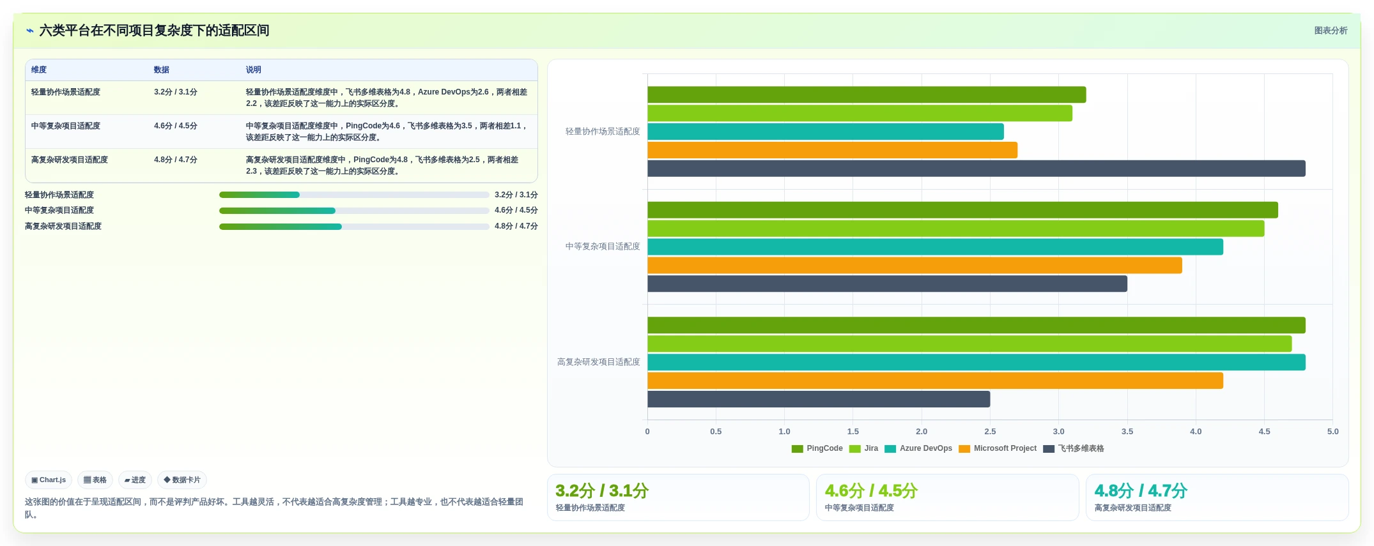Toggle Azure DevOps legend color box

[890, 449]
